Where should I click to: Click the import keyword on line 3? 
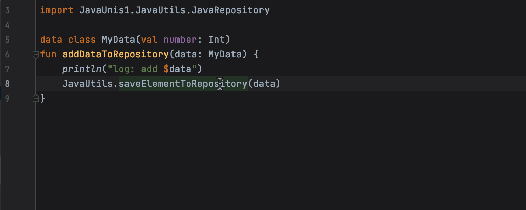click(56, 10)
